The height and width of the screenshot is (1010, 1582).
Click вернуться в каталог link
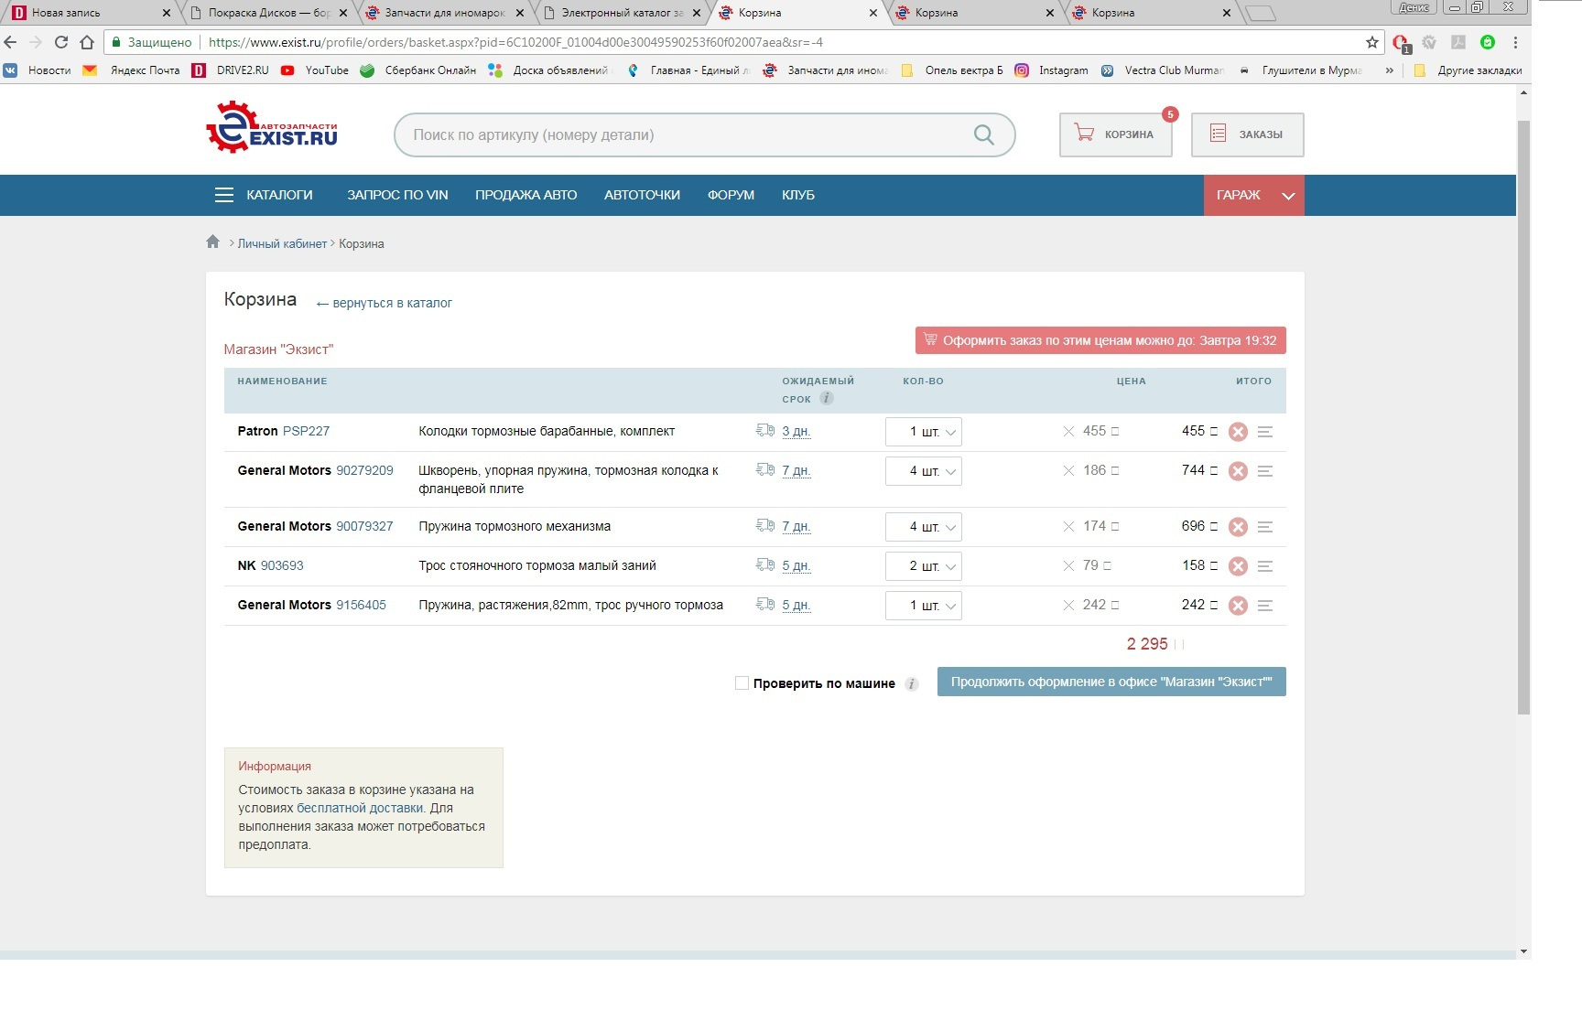pos(385,303)
